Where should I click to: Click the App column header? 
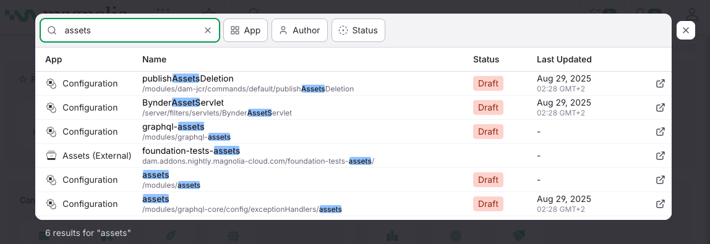point(53,59)
